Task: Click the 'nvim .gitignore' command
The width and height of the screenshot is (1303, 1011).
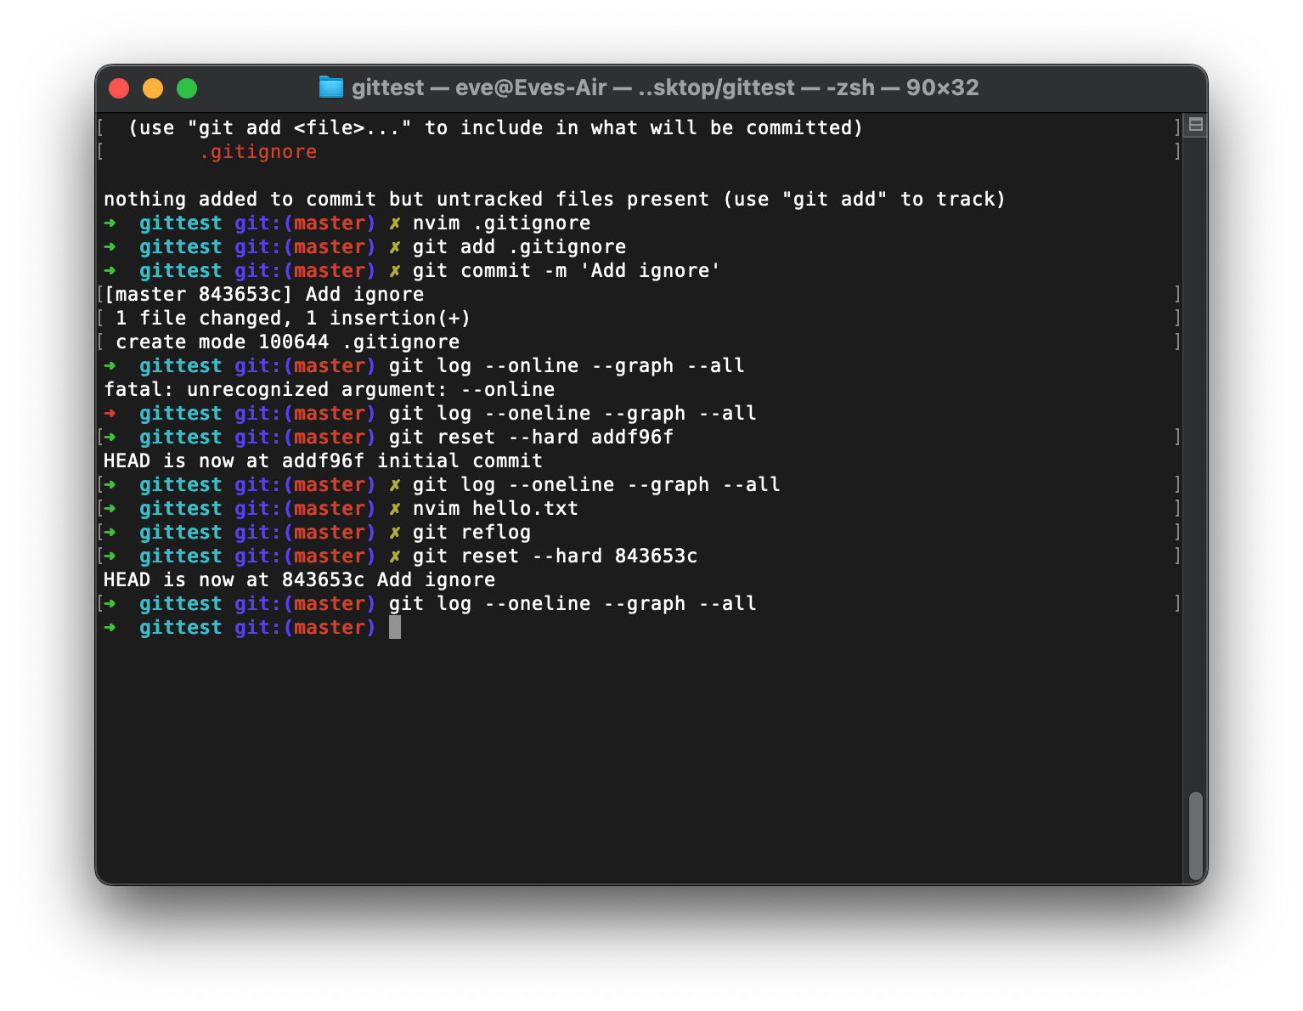Action: pos(502,223)
